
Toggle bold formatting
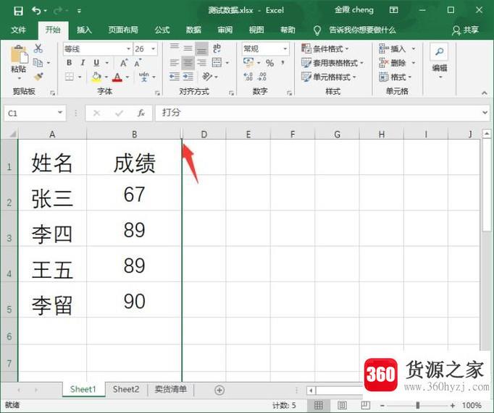[x=69, y=63]
